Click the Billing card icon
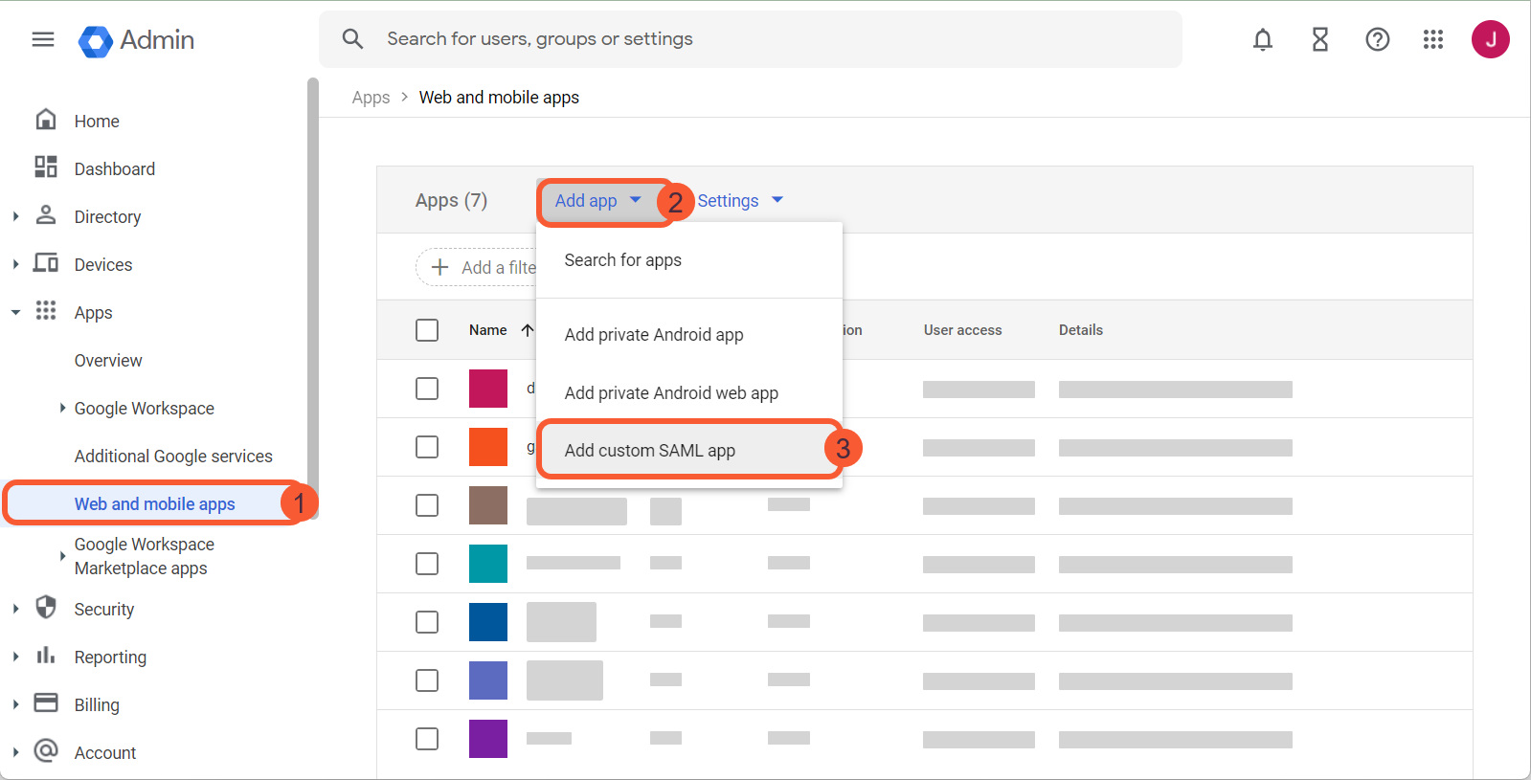 coord(46,702)
